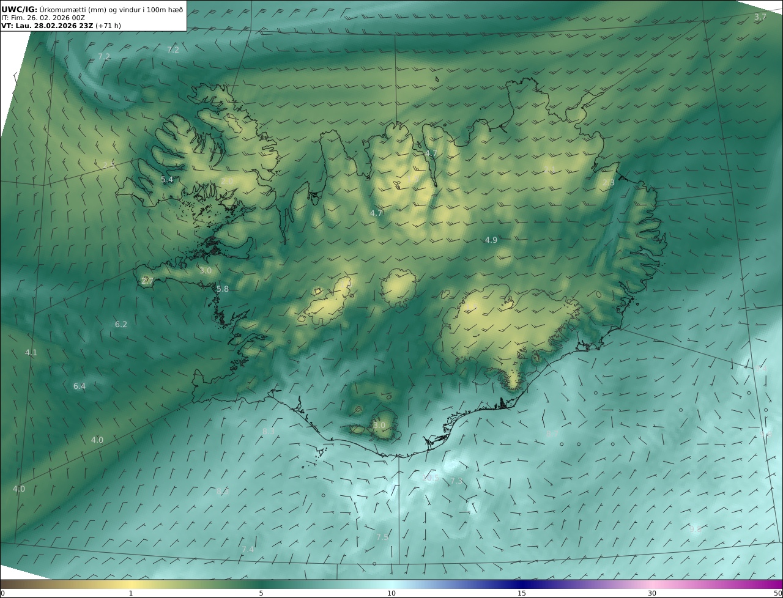The image size is (783, 598).
Task: Click the 3.7 value in the corner
Action: [760, 17]
